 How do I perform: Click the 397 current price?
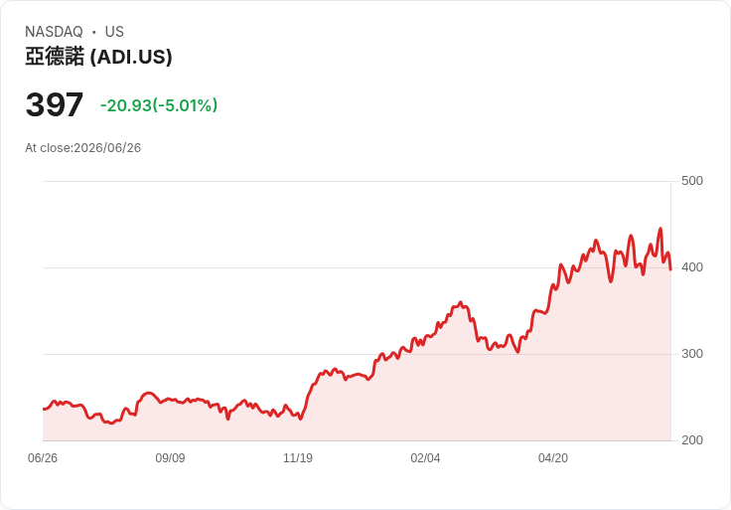(x=55, y=104)
